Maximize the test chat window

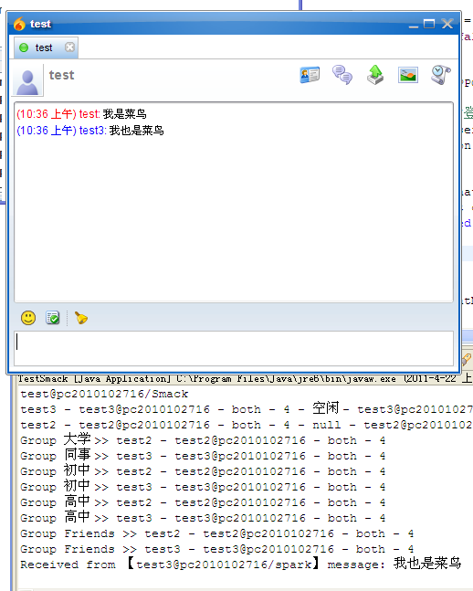[429, 24]
